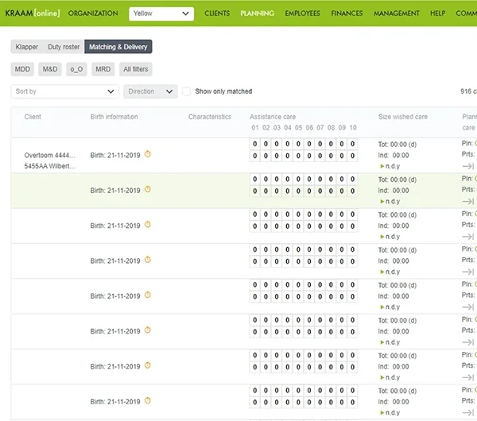Click the green arrow beside n.d.y in first row
The width and height of the screenshot is (477, 421).
[382, 167]
